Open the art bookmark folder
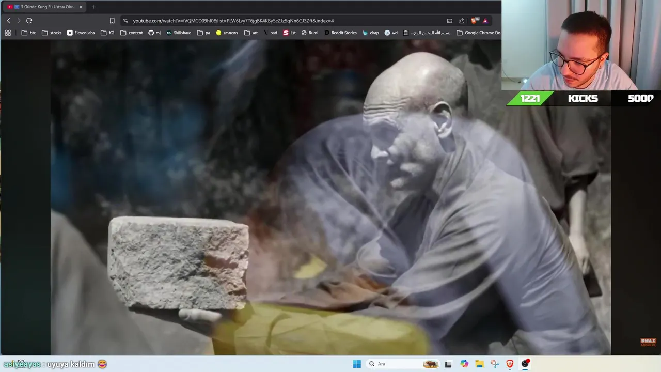Viewport: 661px width, 372px height. click(x=251, y=33)
